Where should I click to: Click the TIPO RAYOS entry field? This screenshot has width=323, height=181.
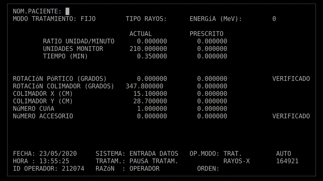[174, 19]
